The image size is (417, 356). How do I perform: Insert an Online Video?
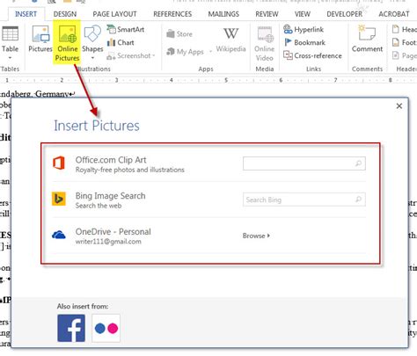264,44
